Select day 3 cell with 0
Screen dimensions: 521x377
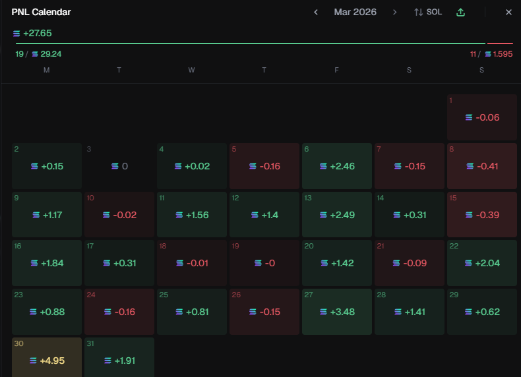click(119, 166)
